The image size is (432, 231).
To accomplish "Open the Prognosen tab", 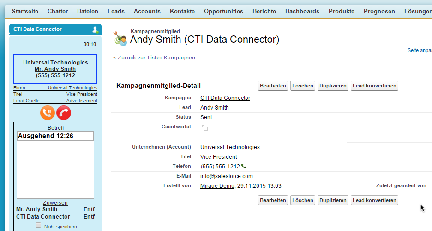I will [x=379, y=11].
